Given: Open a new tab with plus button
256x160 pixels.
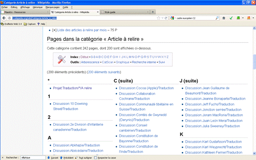Looking at the screenshot, I should [x=153, y=12].
